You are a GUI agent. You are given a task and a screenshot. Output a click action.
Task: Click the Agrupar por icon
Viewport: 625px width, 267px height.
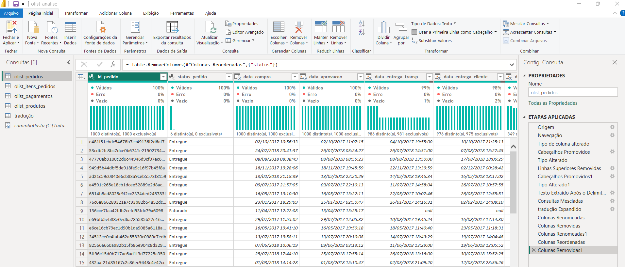coord(401,27)
